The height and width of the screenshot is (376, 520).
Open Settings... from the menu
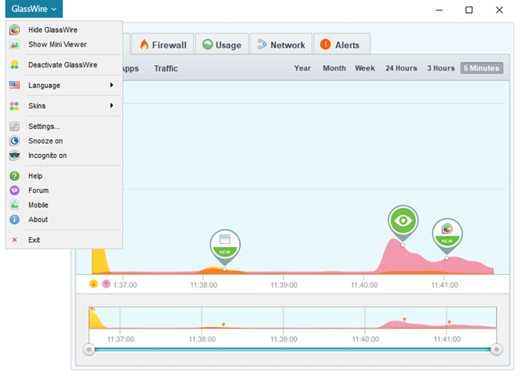tap(64, 126)
